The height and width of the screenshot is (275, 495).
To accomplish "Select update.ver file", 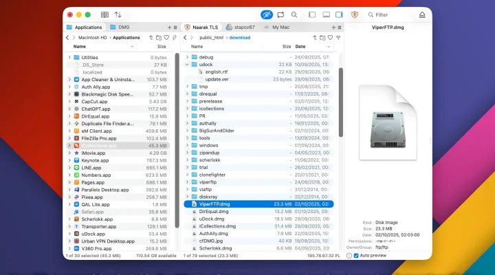I will point(258,79).
